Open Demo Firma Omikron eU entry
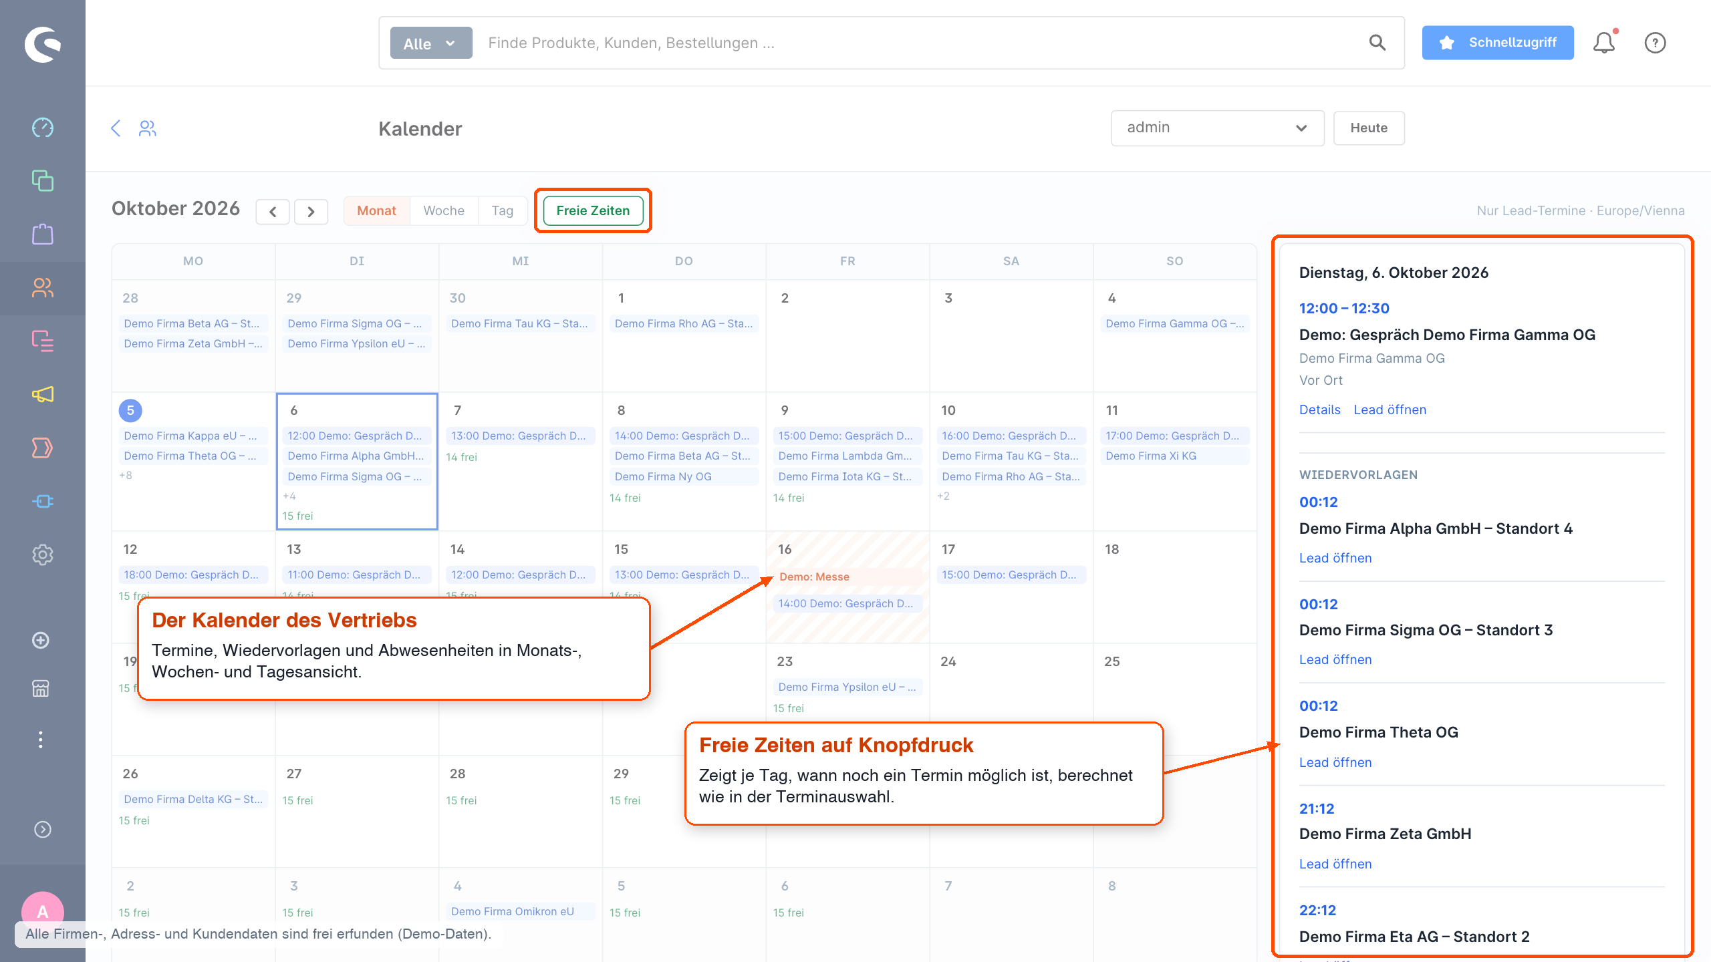The image size is (1711, 962). click(520, 911)
